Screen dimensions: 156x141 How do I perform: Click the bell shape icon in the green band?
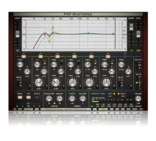(78, 61)
